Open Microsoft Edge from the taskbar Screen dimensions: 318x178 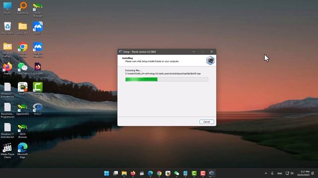coord(150,173)
